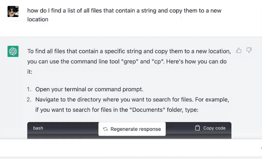Click the ChatGPT logo avatar
The height and width of the screenshot is (159, 262).
click(x=13, y=51)
